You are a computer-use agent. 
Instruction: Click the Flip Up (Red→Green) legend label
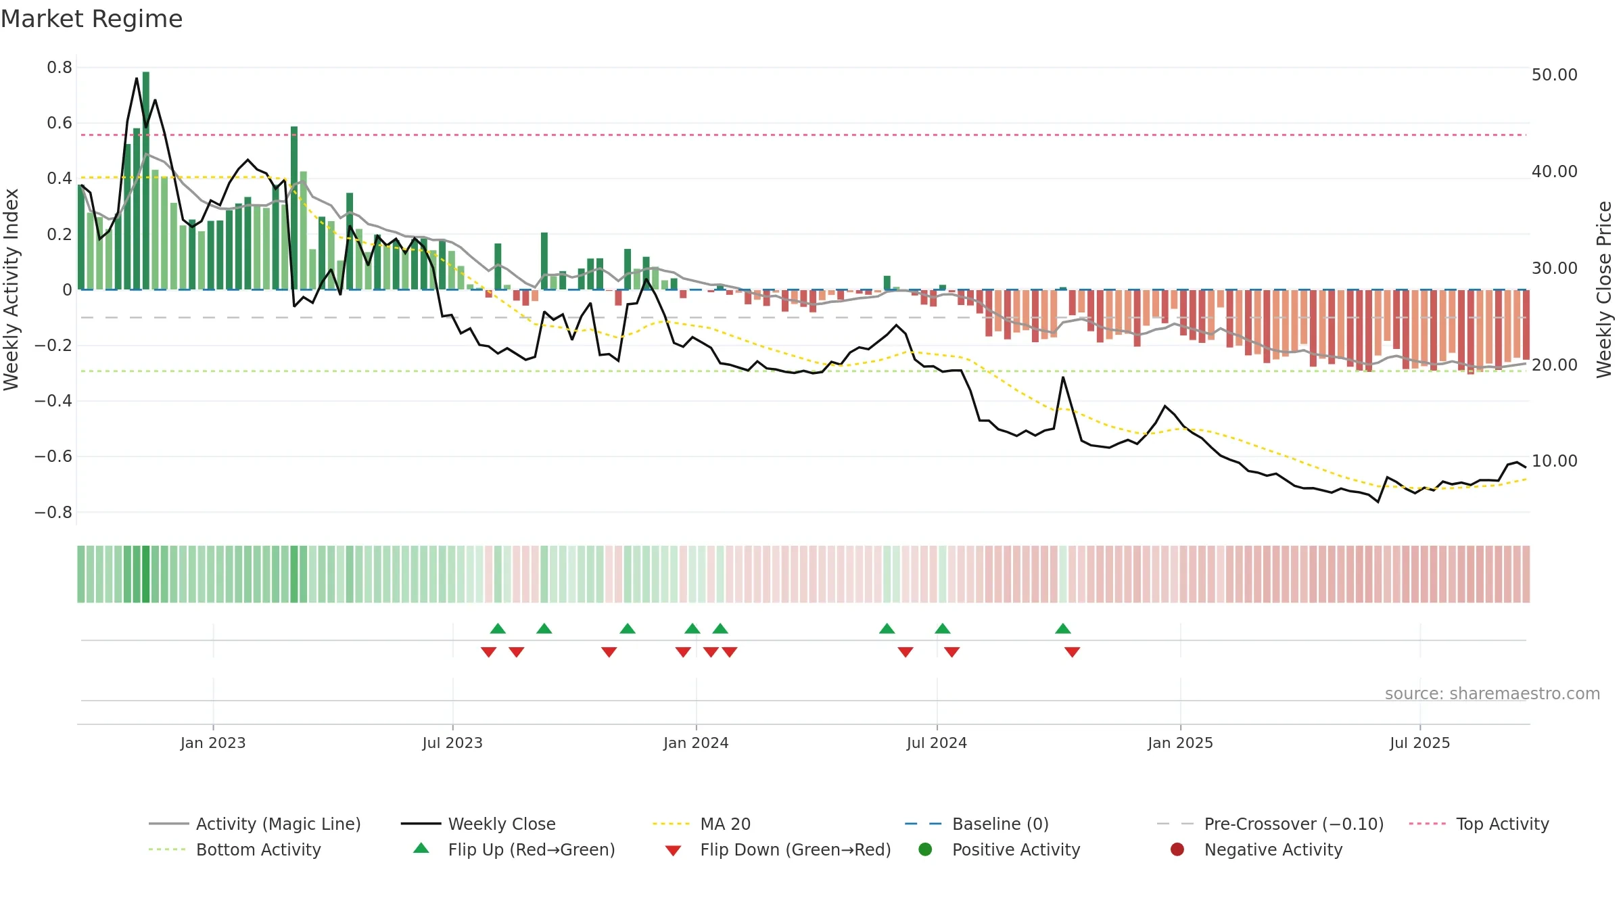532,849
